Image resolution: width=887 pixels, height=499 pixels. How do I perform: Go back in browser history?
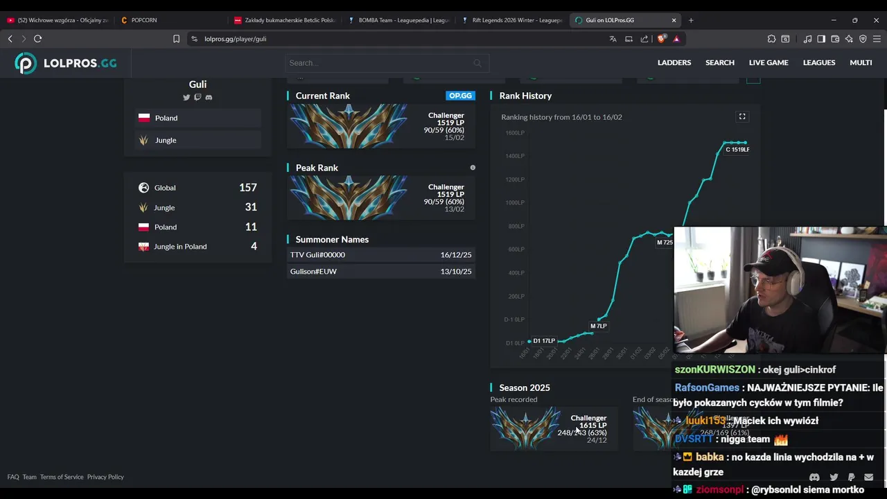10,39
